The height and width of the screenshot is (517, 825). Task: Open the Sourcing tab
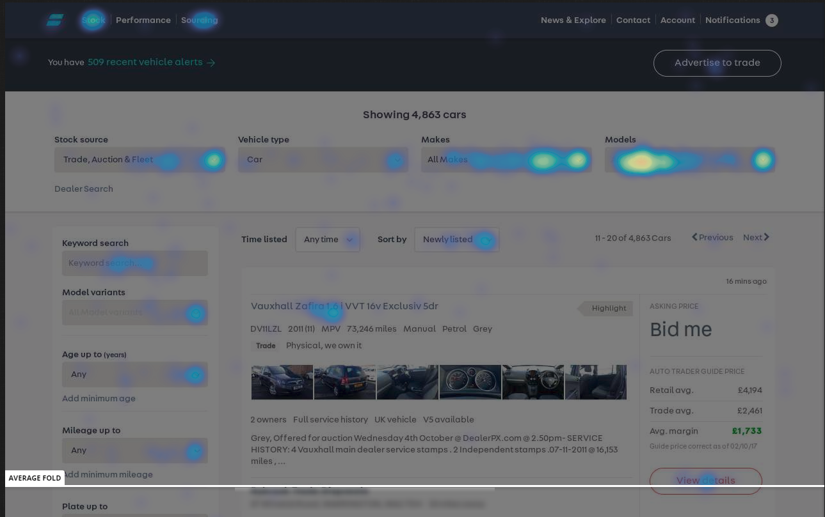[x=199, y=20]
